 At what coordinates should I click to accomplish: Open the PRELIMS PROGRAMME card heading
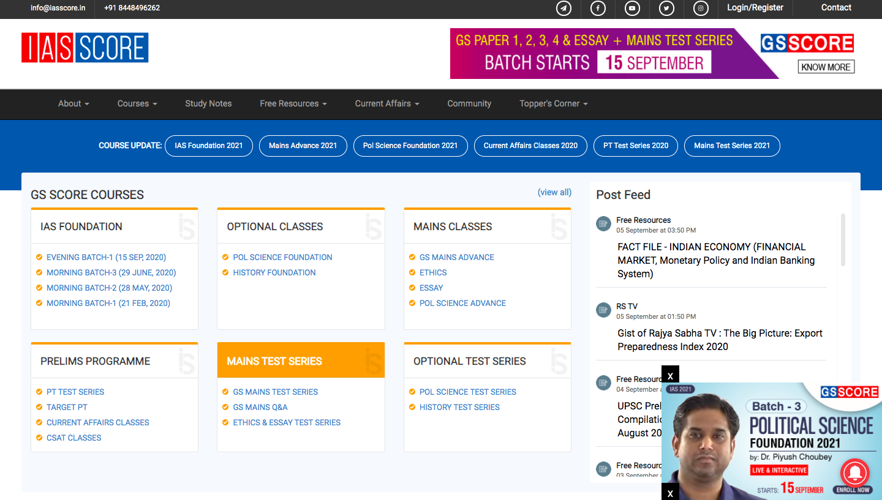click(x=95, y=361)
